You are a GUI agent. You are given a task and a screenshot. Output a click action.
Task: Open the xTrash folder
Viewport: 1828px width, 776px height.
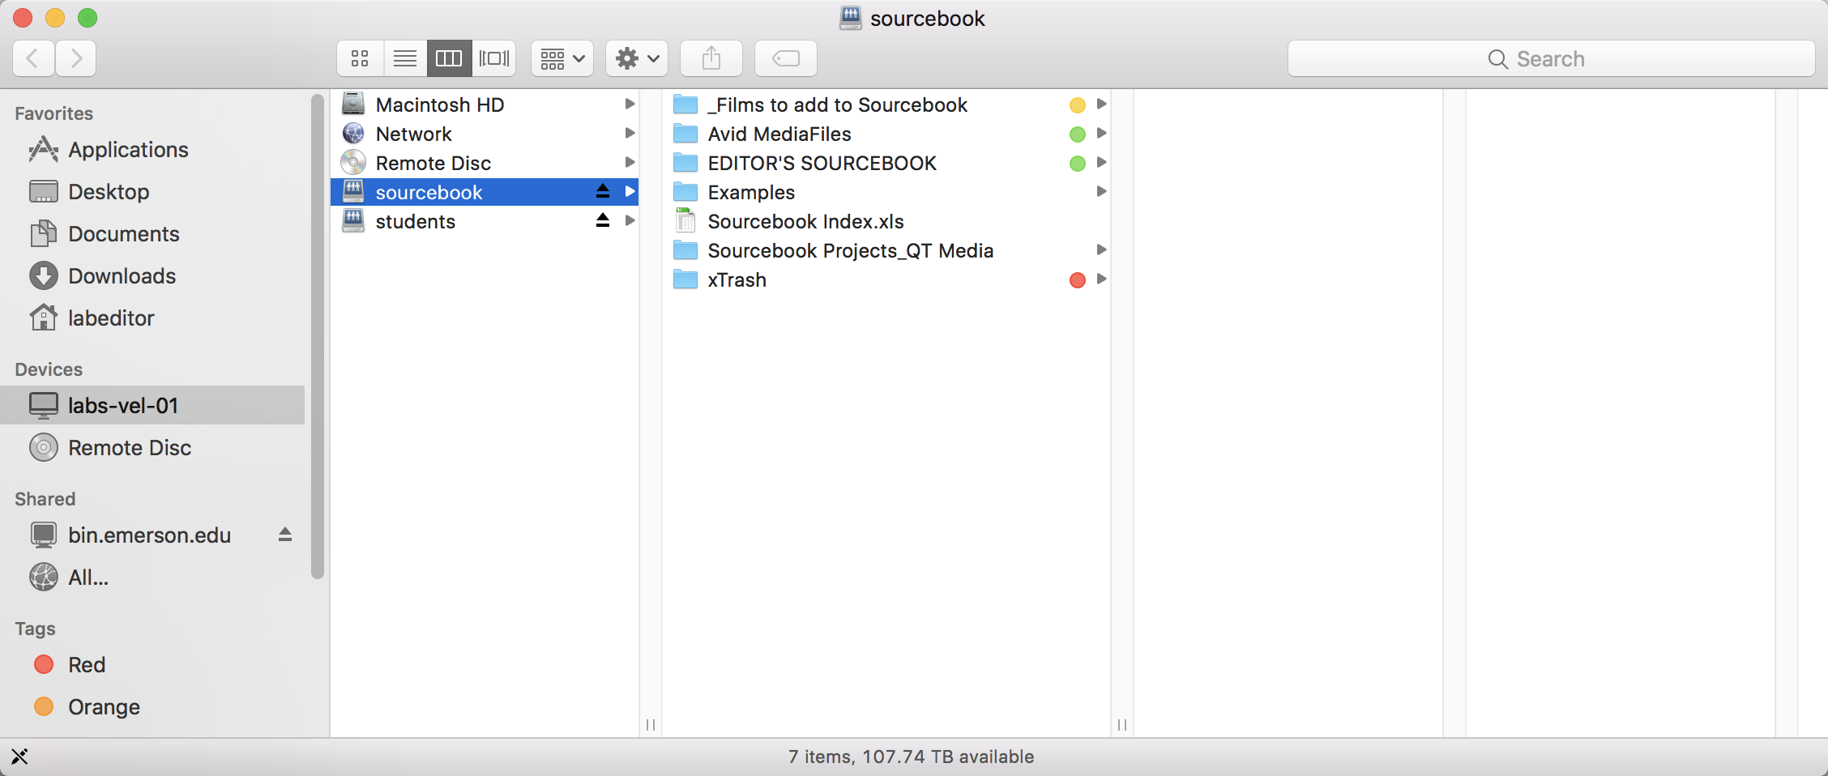click(x=886, y=279)
